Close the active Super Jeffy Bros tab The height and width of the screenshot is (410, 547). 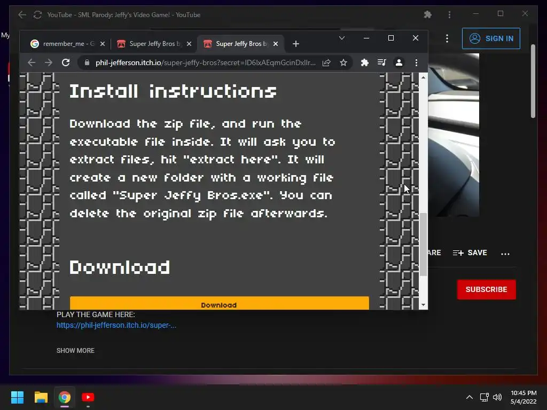tap(276, 44)
